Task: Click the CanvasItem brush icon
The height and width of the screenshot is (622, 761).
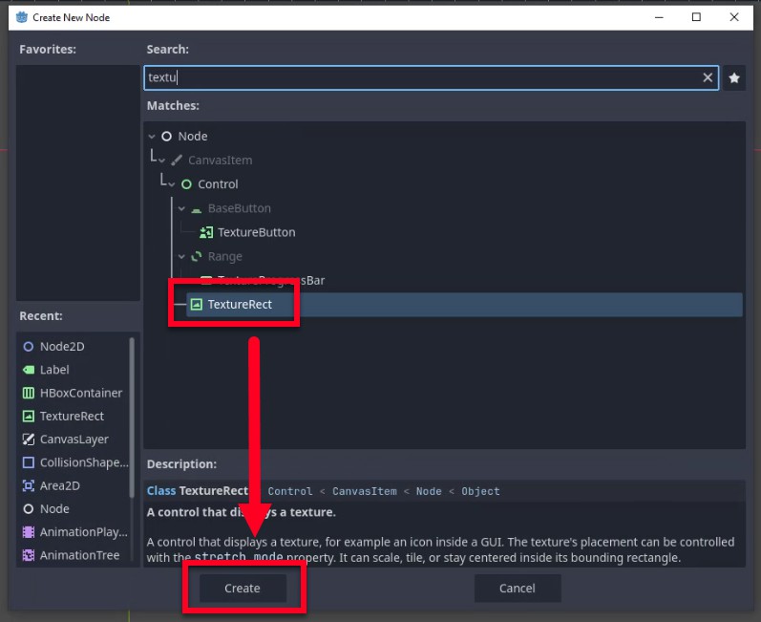Action: pyautogui.click(x=177, y=161)
